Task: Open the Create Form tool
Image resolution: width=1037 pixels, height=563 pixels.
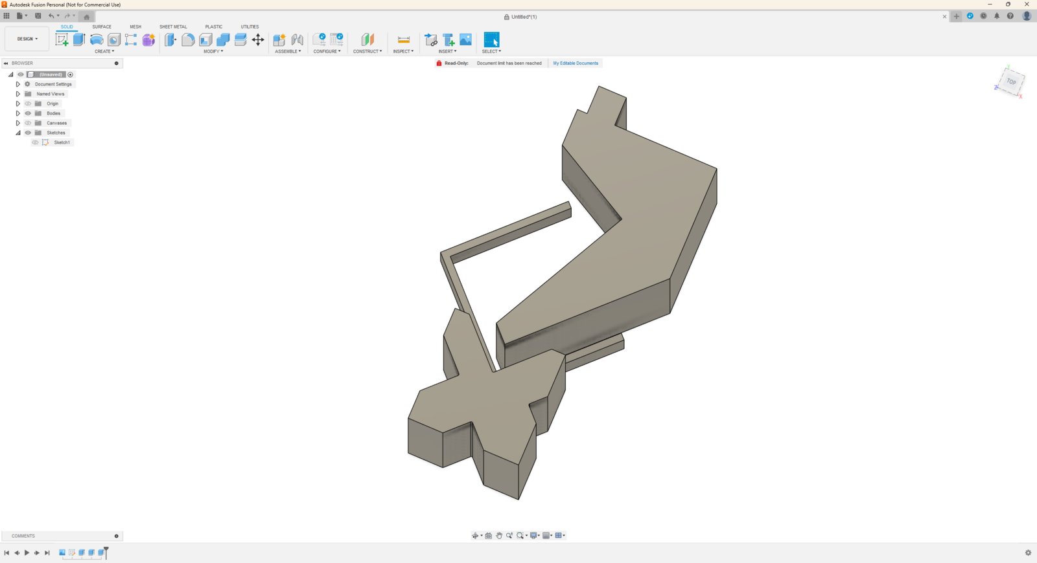Action: [x=148, y=39]
